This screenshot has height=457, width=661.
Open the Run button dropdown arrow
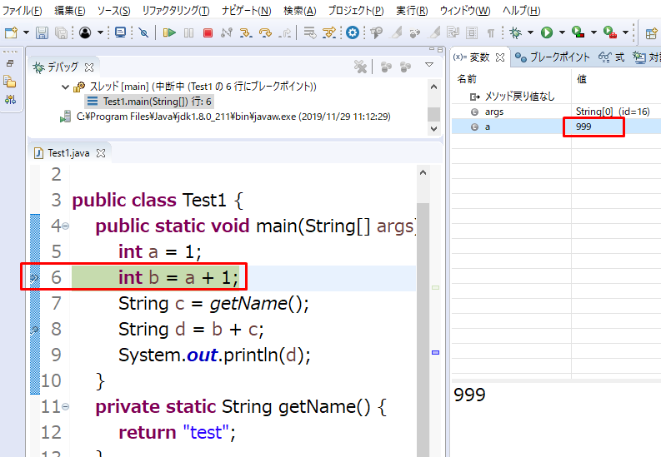point(562,33)
